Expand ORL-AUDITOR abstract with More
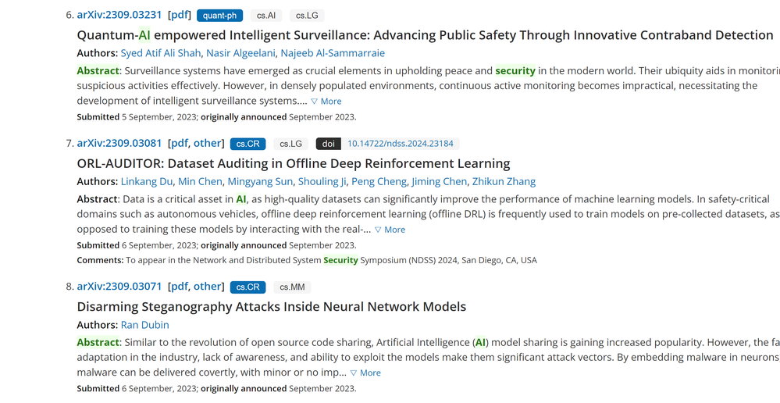Screen dimensions: 780x403 [390, 230]
